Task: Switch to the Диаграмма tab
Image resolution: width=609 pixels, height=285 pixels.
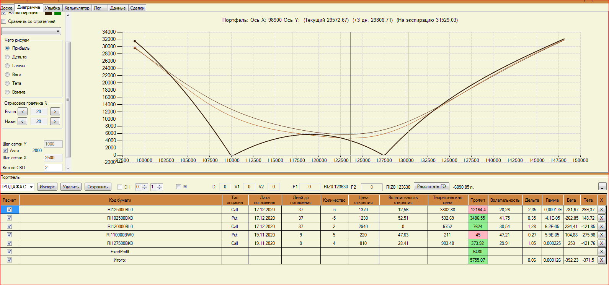Action: (x=29, y=7)
